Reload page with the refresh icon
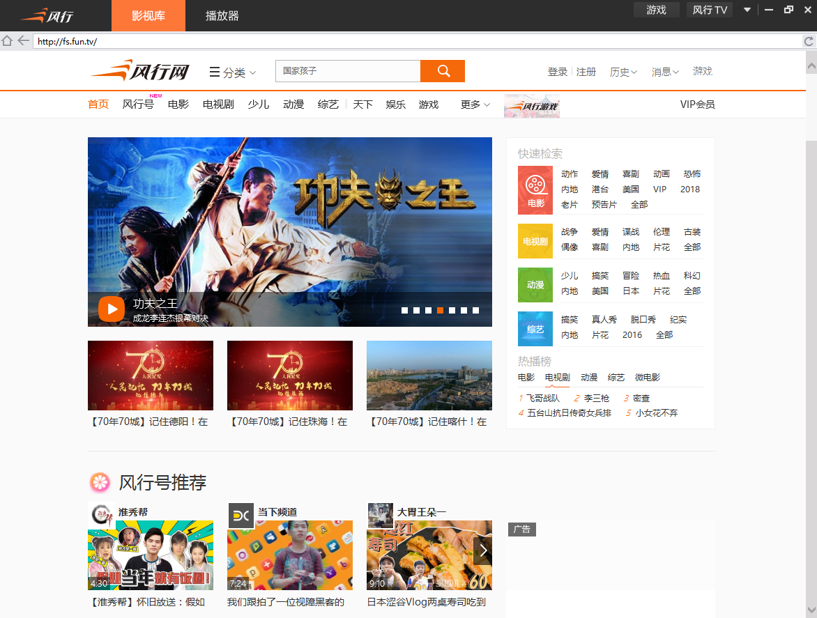 809,41
